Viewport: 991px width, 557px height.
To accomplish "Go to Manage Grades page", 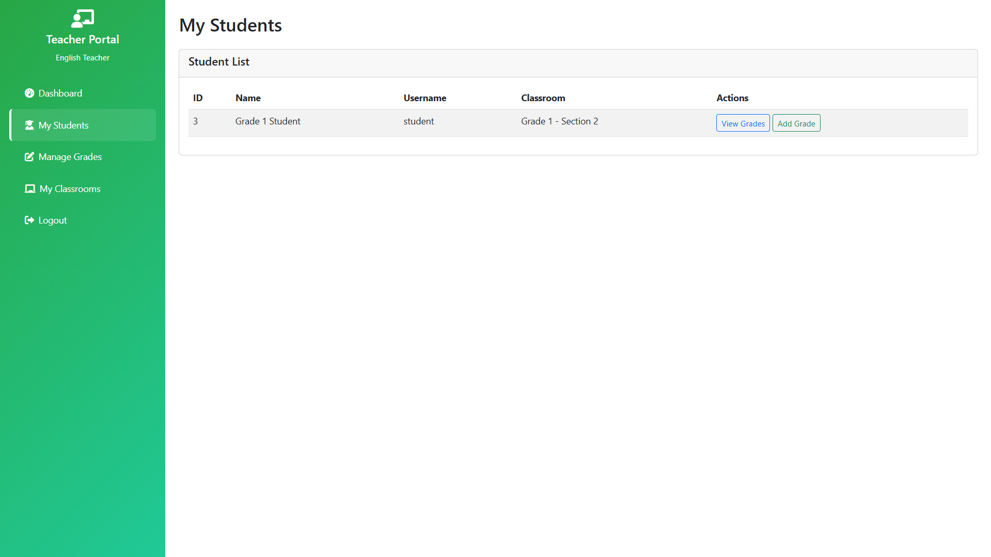I will click(70, 156).
